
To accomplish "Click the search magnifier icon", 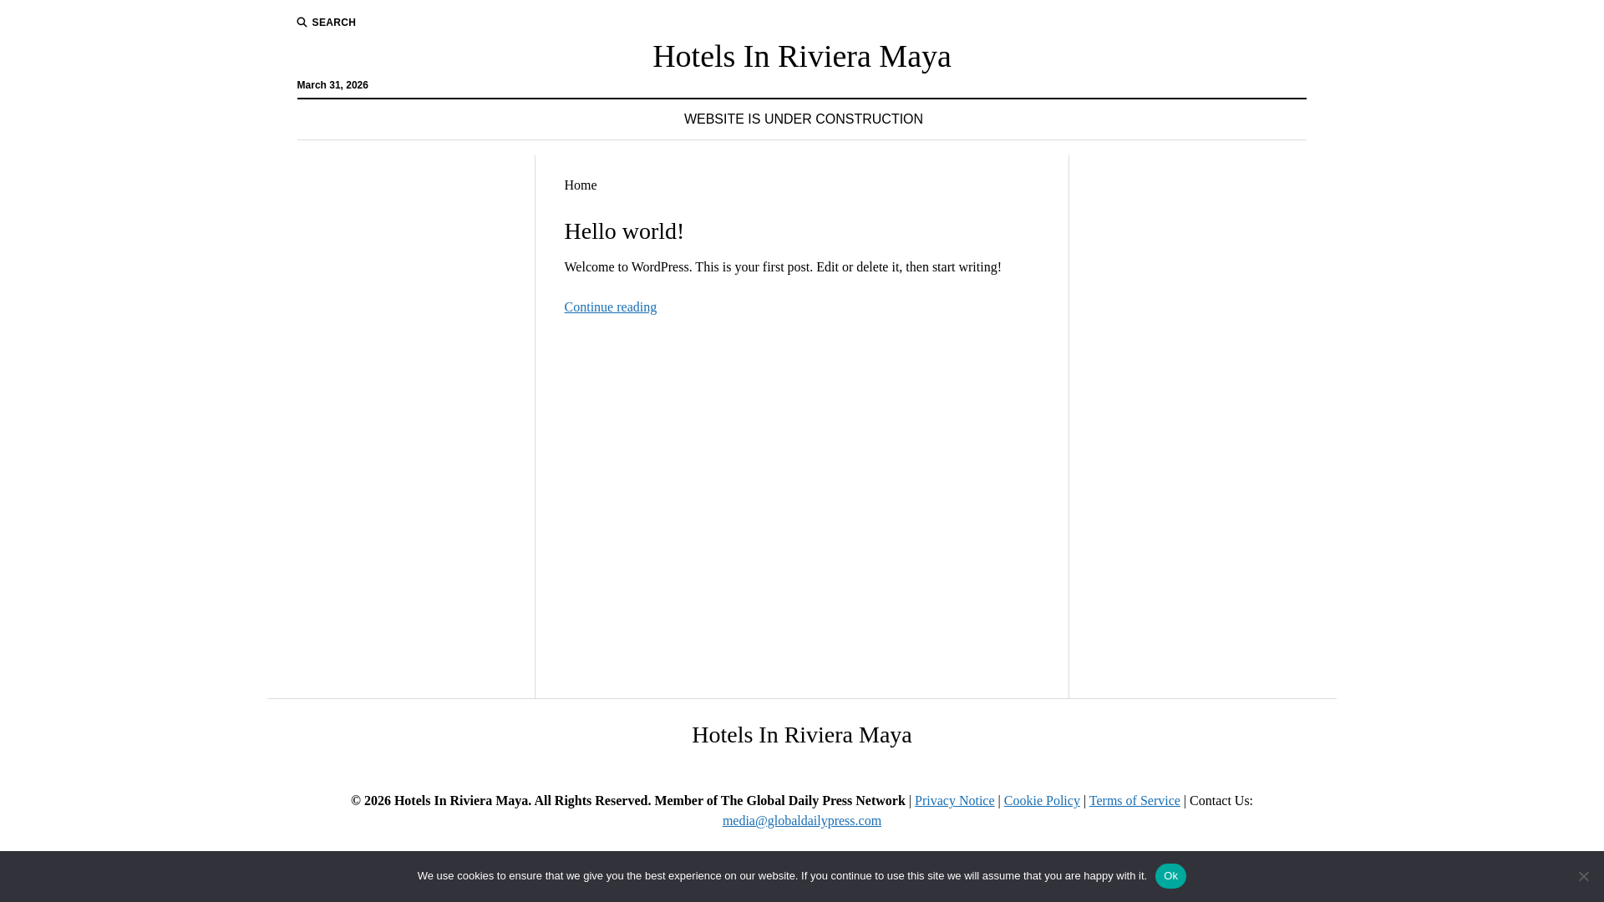I will [x=302, y=23].
